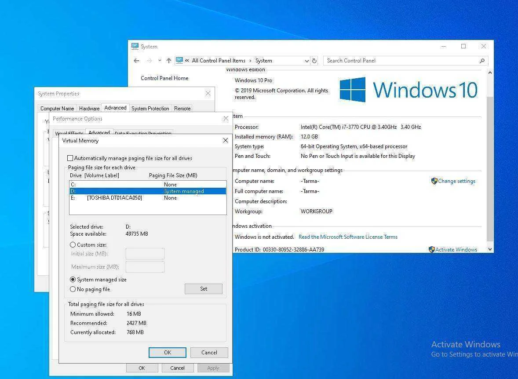Select drive D: System managed row
Image resolution: width=518 pixels, height=379 pixels.
click(x=148, y=191)
